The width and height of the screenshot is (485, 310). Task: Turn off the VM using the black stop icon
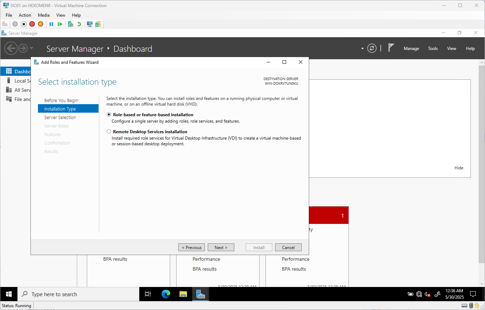click(24, 24)
